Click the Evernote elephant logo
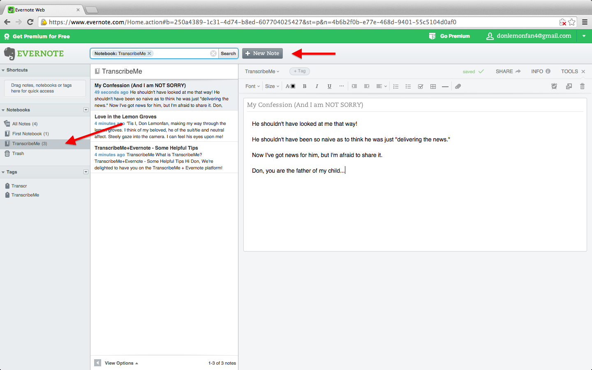The height and width of the screenshot is (370, 592). tap(9, 53)
